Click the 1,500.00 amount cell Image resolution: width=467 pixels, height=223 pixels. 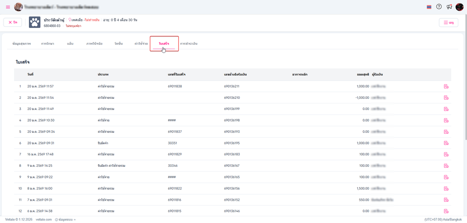click(363, 189)
